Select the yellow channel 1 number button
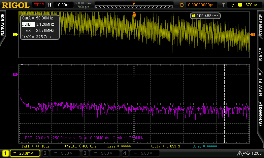264x158 pixels. pyautogui.click(x=5, y=153)
